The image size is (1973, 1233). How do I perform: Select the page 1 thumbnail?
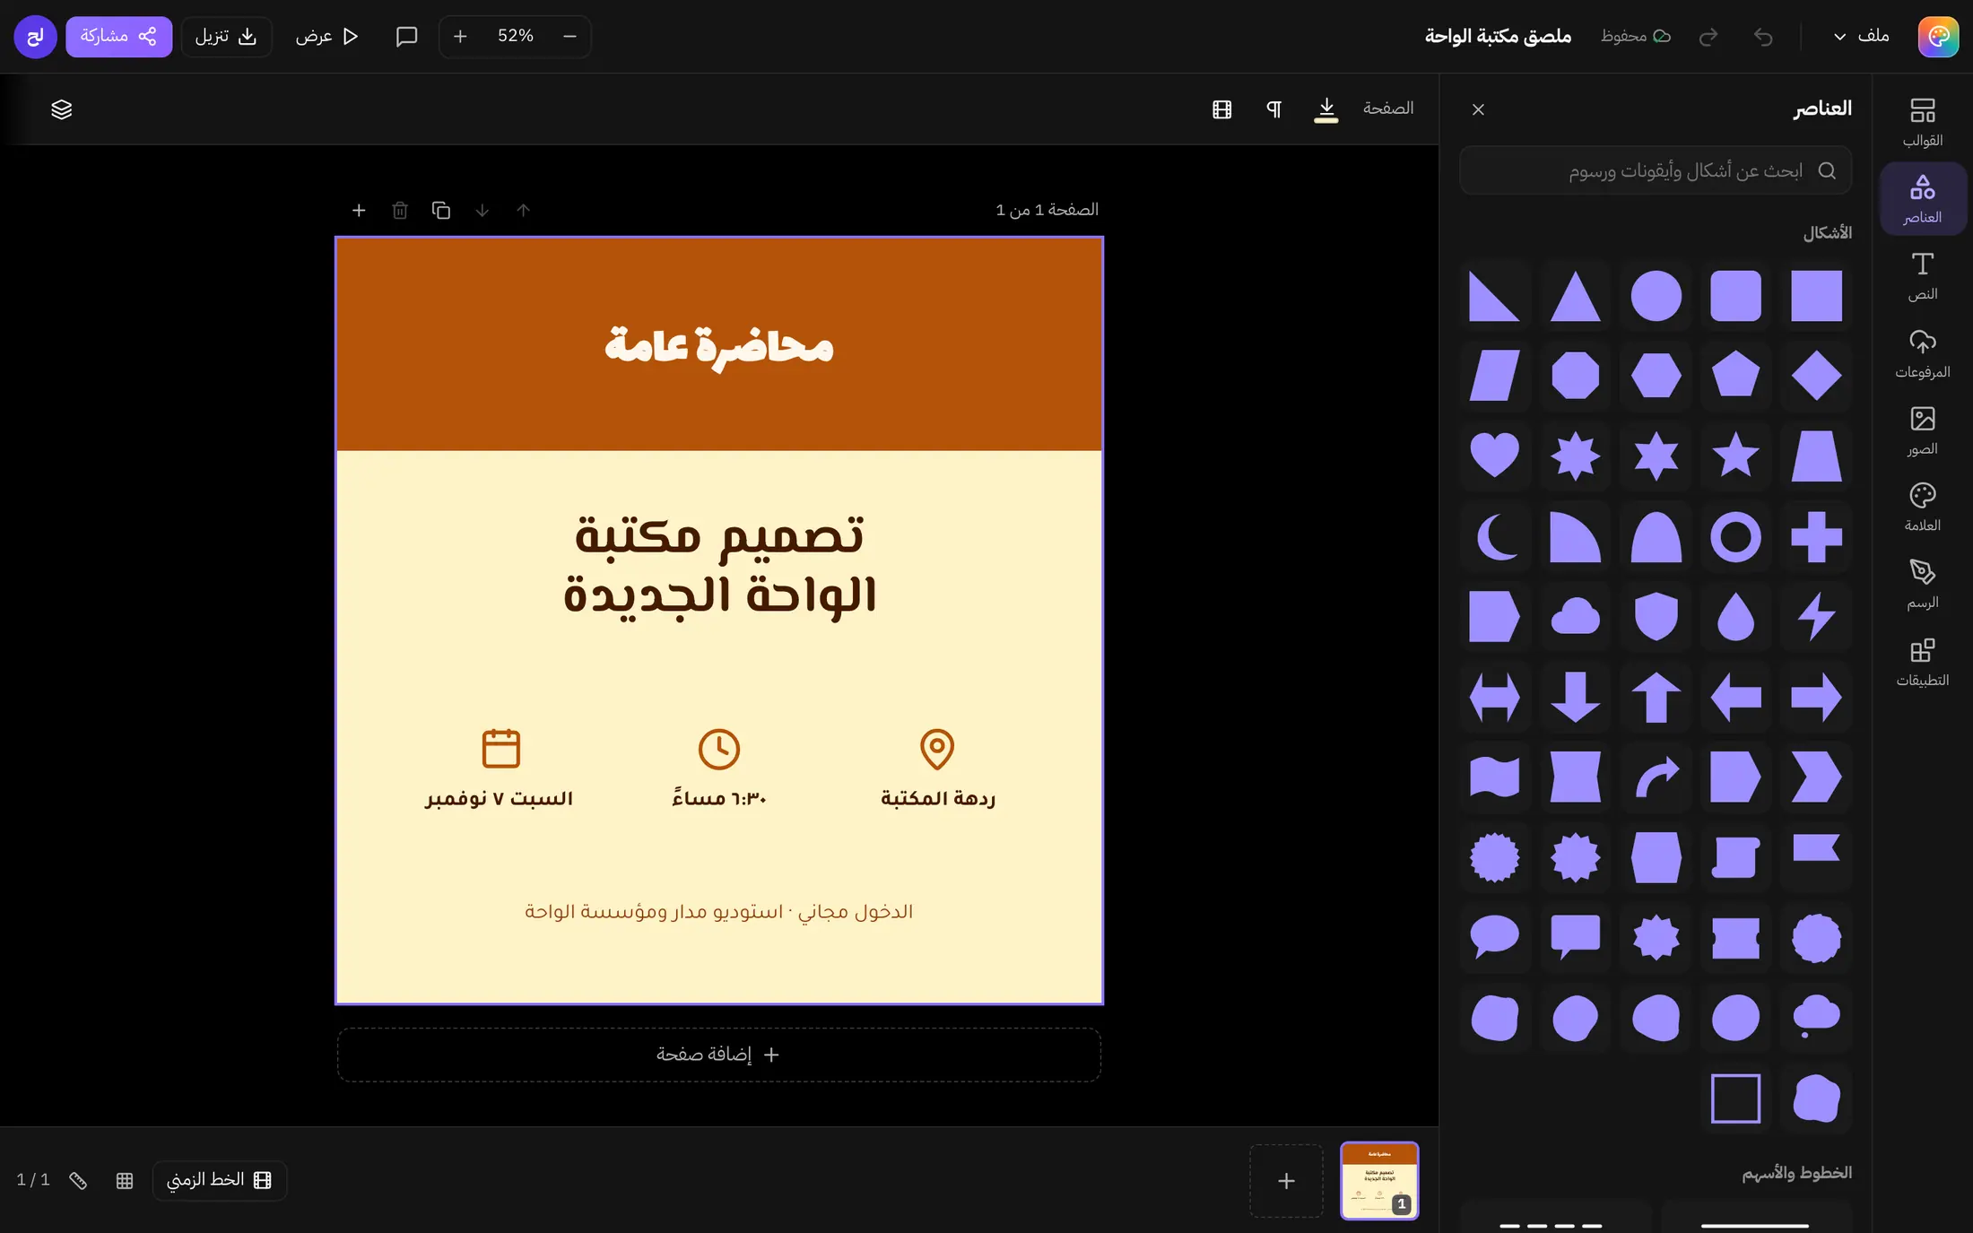(x=1379, y=1180)
